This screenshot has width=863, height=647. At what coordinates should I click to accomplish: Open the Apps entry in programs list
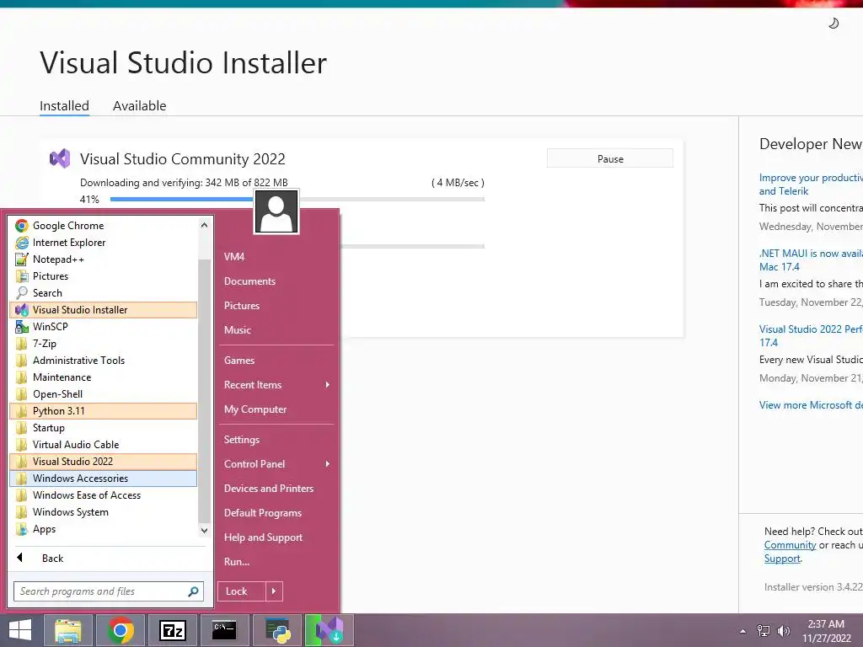[103, 529]
